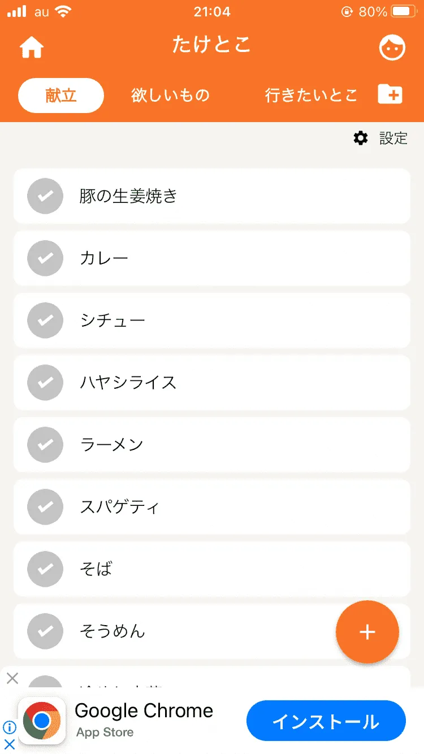Open the スパゲティ list entry

[x=226, y=507]
